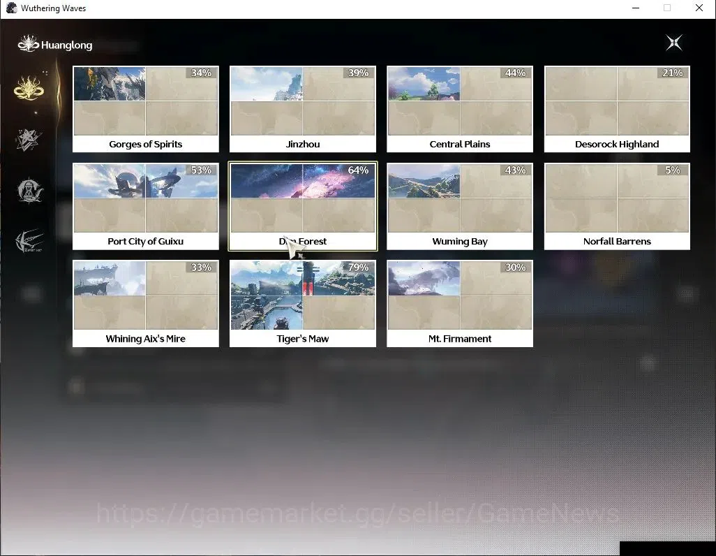Viewport: 716px width, 556px height.
Task: Open the star-shaped second sidebar icon
Action: pyautogui.click(x=29, y=140)
